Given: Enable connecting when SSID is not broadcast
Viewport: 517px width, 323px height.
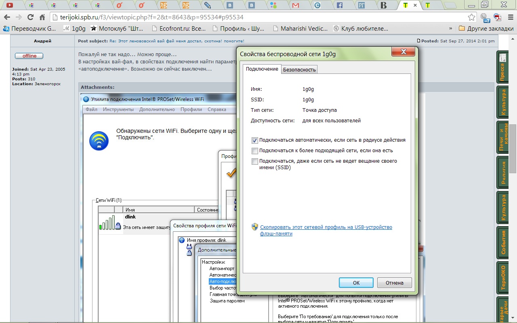Looking at the screenshot, I should click(255, 161).
